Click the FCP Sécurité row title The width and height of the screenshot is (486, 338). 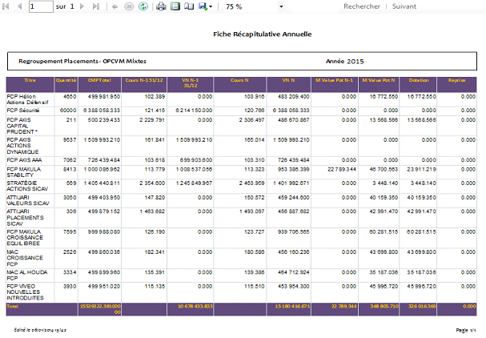[x=23, y=111]
